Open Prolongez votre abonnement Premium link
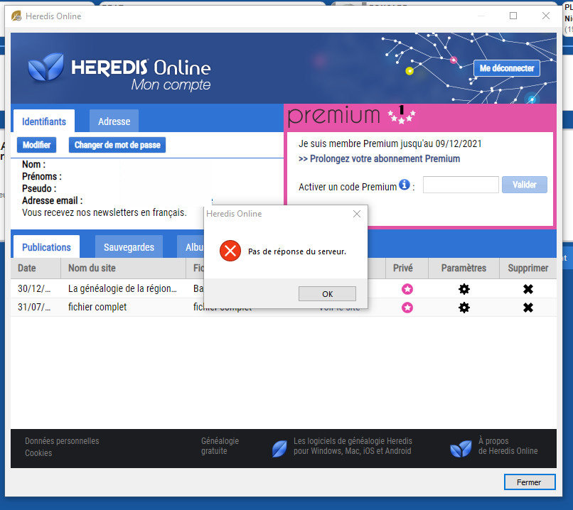This screenshot has width=573, height=510. (x=379, y=159)
